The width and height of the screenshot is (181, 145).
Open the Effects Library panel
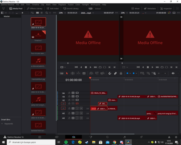click(x=34, y=9)
